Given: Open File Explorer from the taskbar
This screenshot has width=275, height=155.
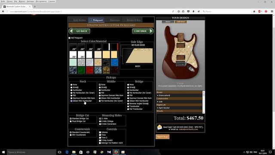Looking at the screenshot, I should pyautogui.click(x=74, y=152).
